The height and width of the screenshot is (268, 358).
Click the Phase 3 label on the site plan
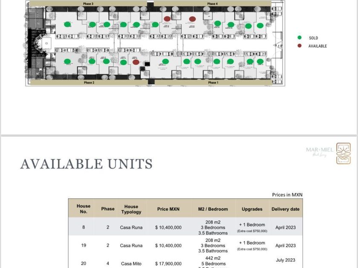88,4
